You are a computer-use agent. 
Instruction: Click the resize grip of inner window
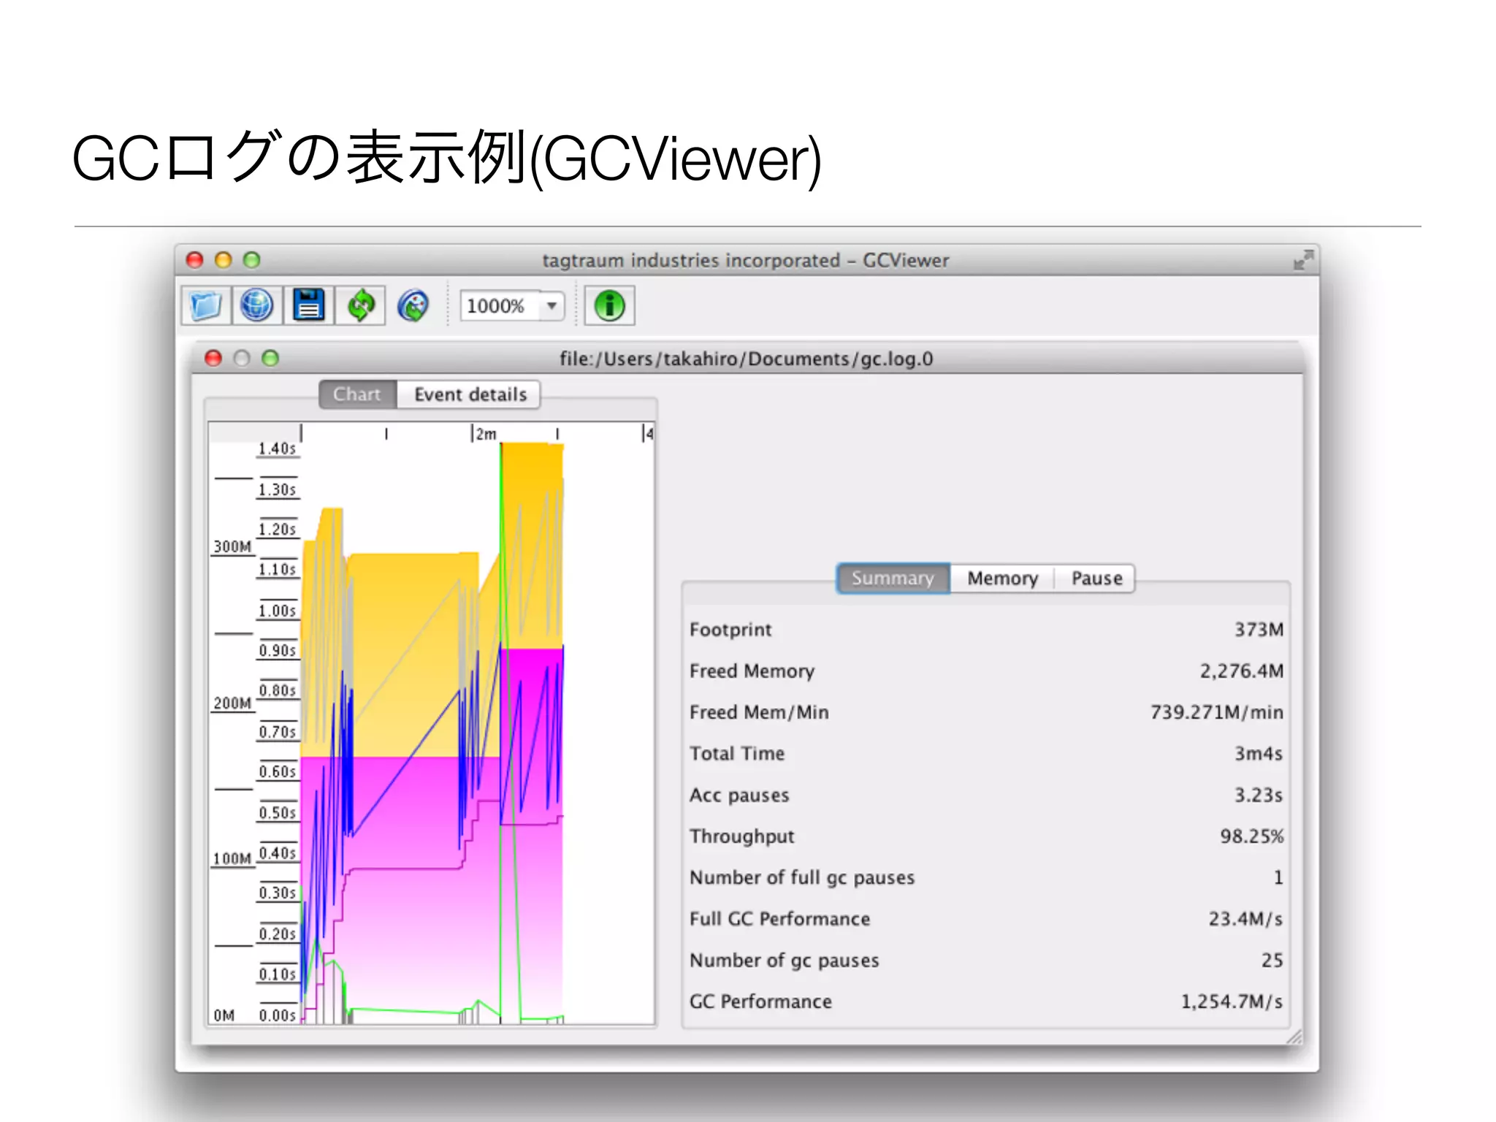point(1294,1037)
